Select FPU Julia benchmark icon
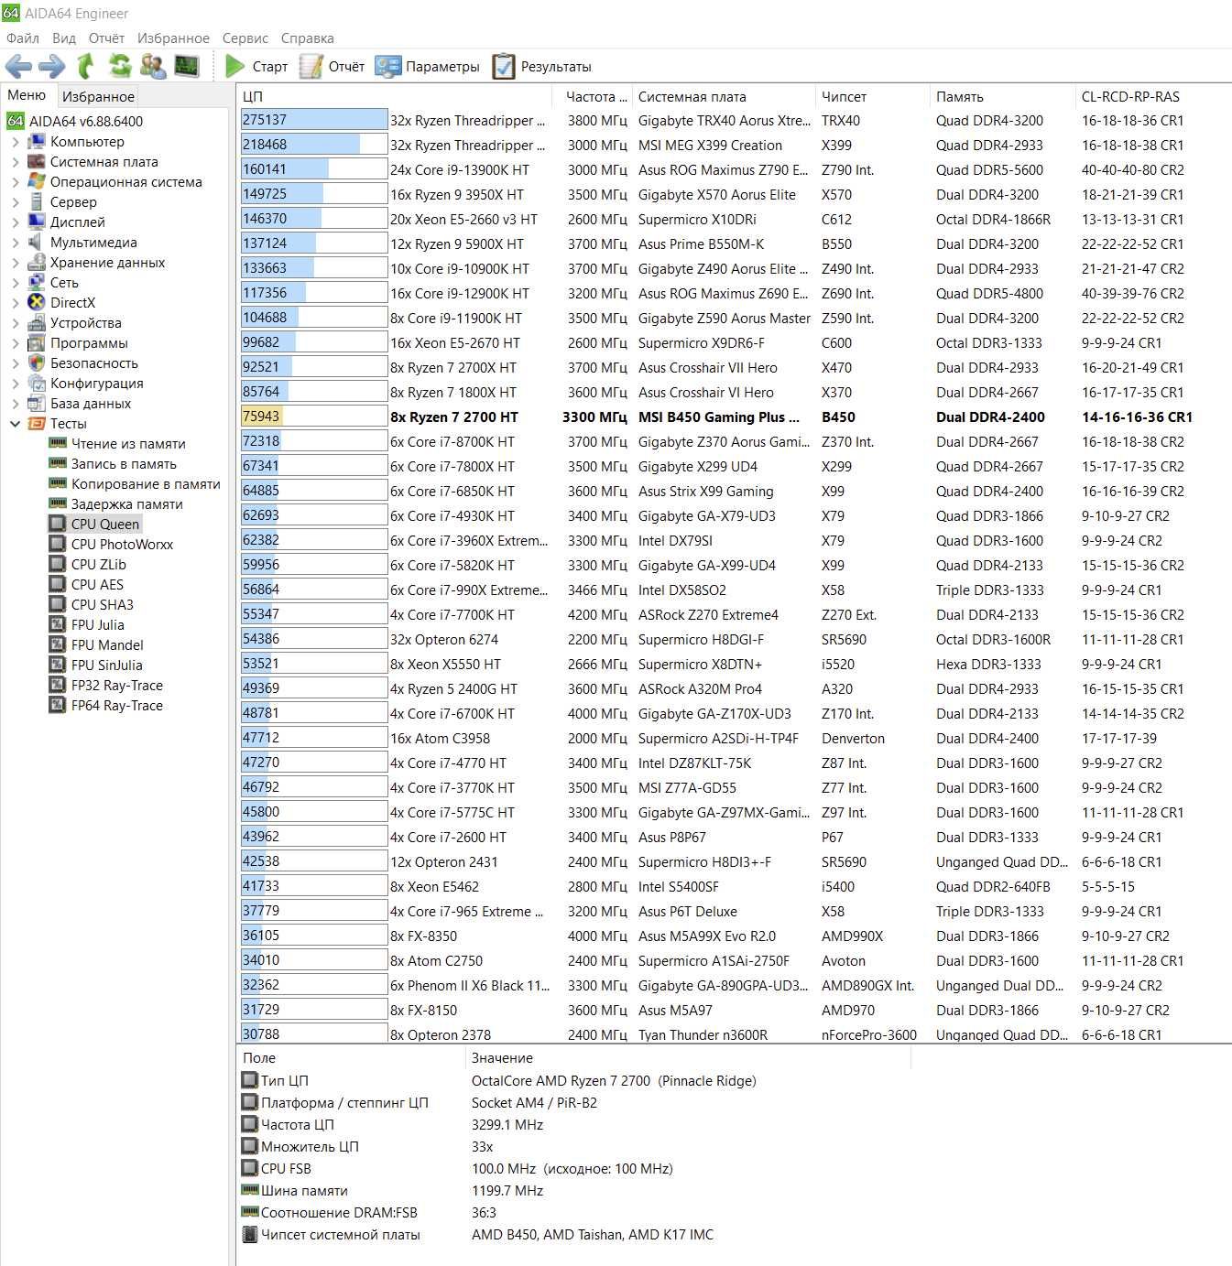 click(58, 625)
